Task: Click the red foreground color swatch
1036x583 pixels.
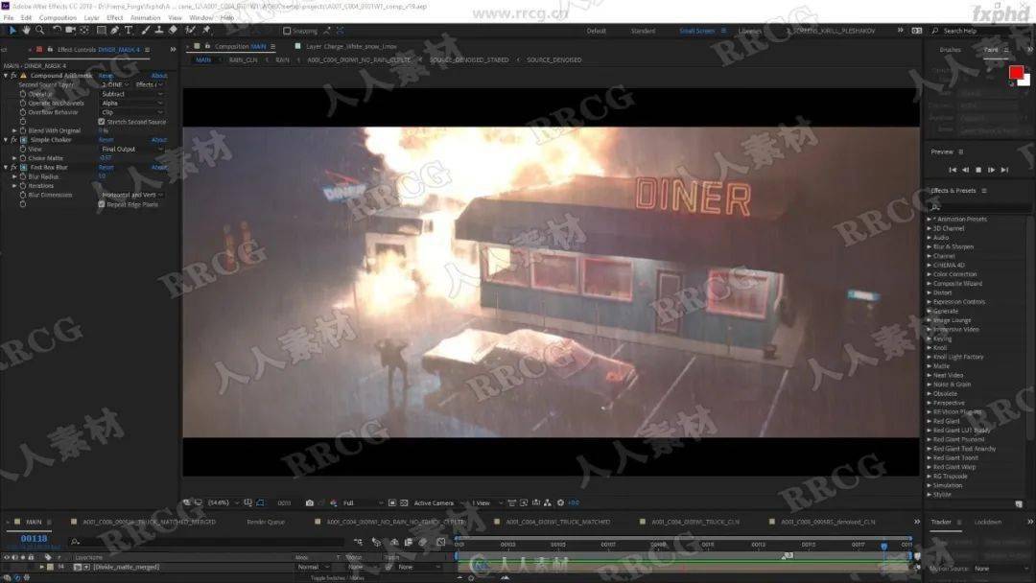Action: coord(1016,71)
